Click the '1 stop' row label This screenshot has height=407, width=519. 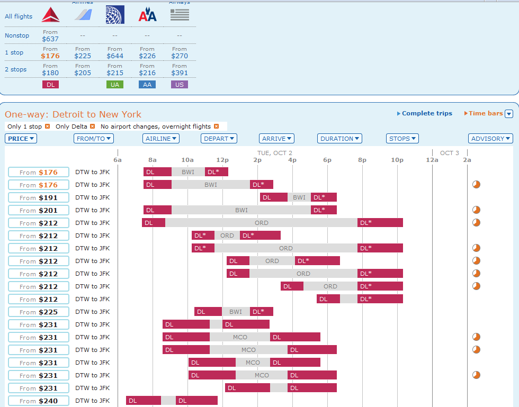[14, 52]
